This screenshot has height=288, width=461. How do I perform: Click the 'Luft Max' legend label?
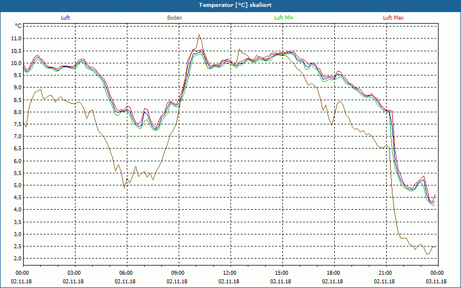(x=393, y=18)
